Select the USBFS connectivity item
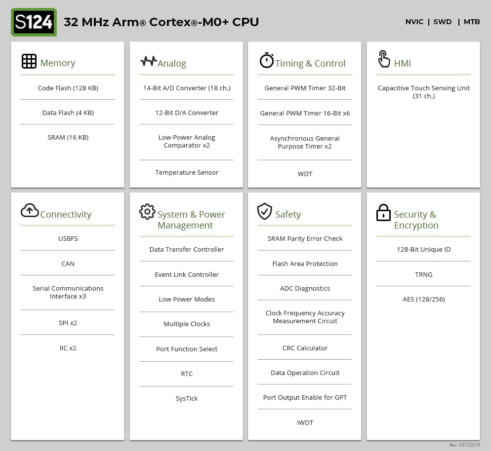Image resolution: width=491 pixels, height=451 pixels. [68, 239]
